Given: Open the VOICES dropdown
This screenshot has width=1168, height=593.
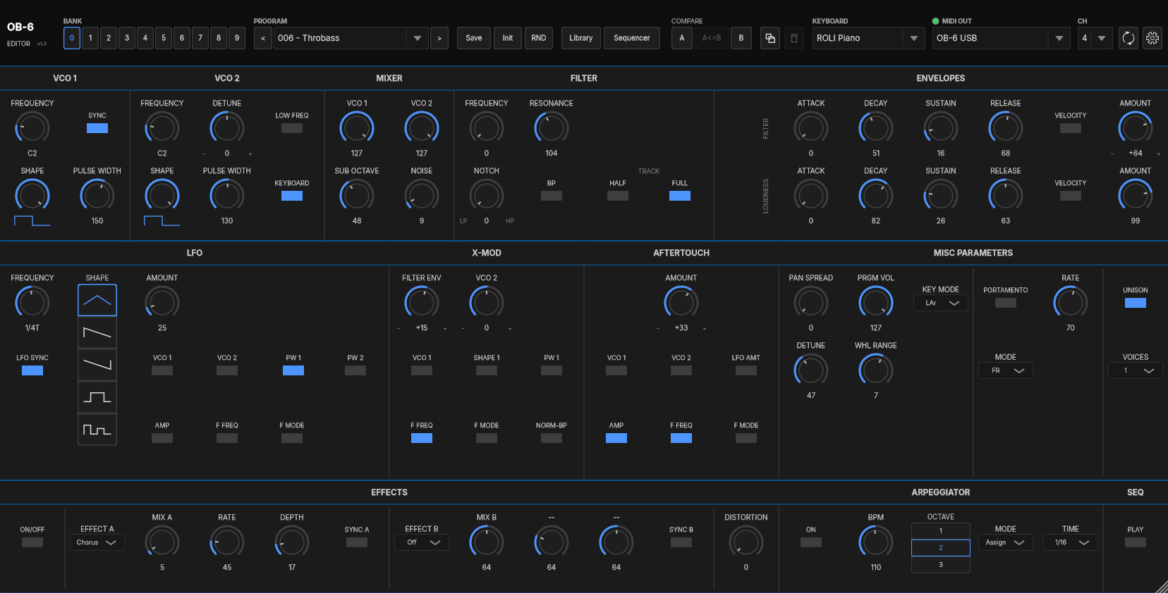Looking at the screenshot, I should pos(1136,370).
